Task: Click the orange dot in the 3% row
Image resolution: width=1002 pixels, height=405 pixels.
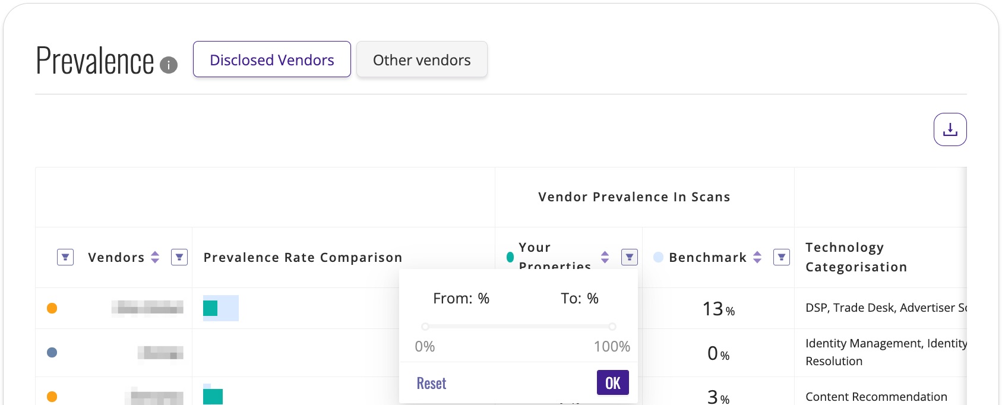Action: (52, 397)
